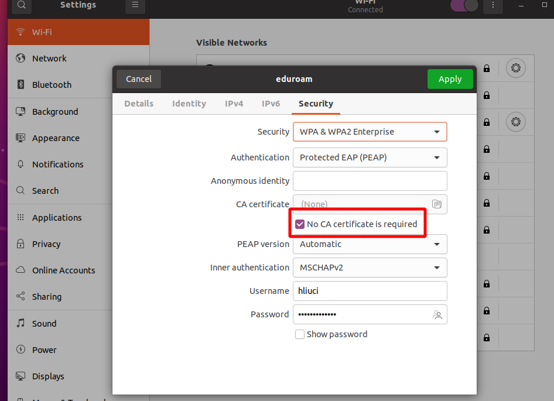Switch to the IPv4 tab

234,104
